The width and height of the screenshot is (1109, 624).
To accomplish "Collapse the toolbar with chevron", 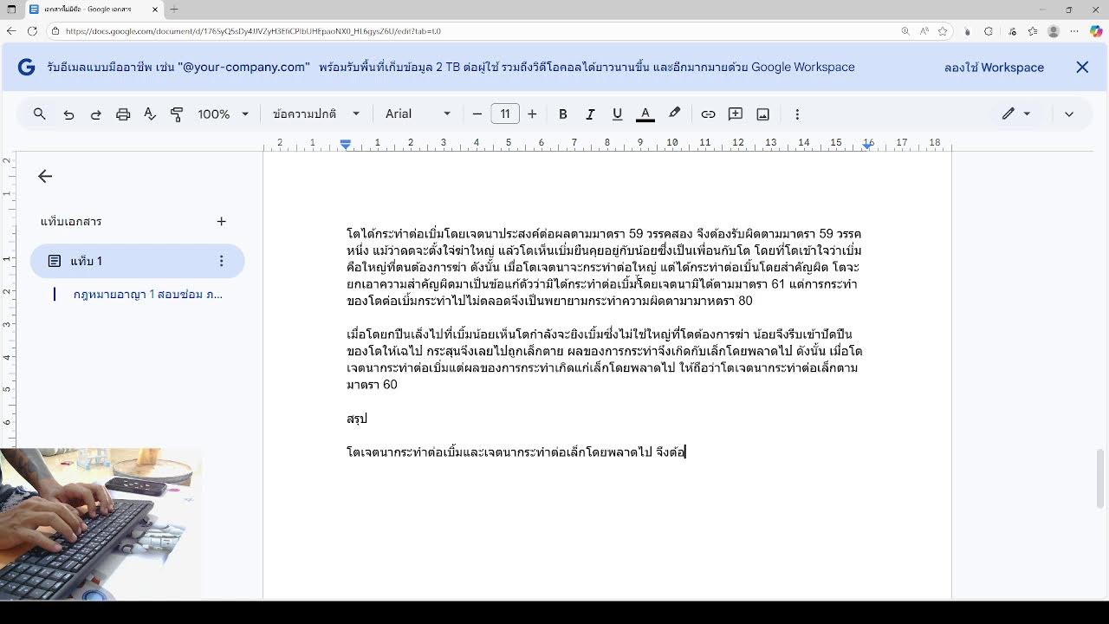I will (1069, 114).
